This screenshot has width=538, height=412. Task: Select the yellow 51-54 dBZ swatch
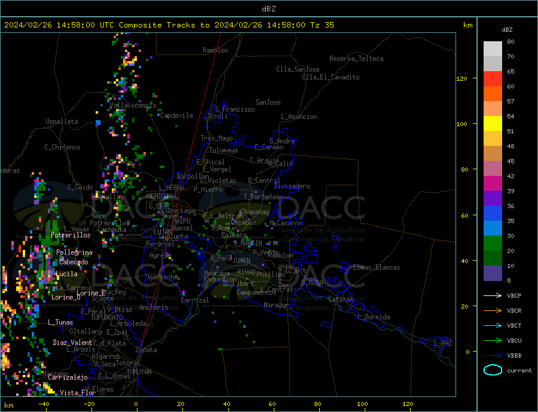(x=493, y=124)
